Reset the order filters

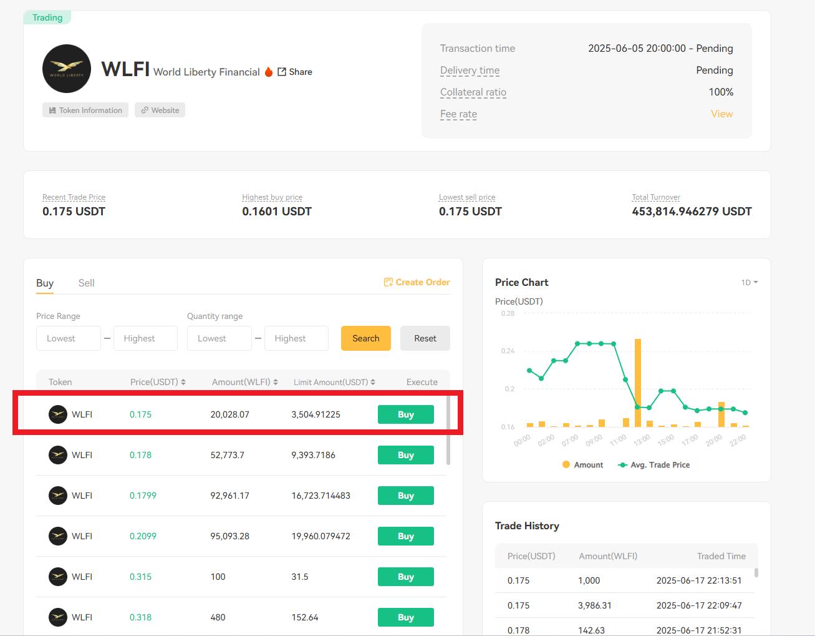point(425,338)
